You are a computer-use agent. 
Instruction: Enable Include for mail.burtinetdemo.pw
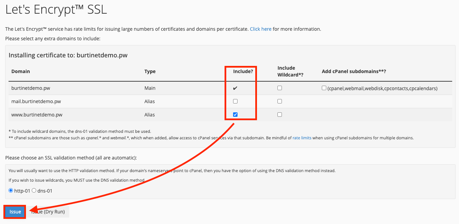pyautogui.click(x=235, y=101)
